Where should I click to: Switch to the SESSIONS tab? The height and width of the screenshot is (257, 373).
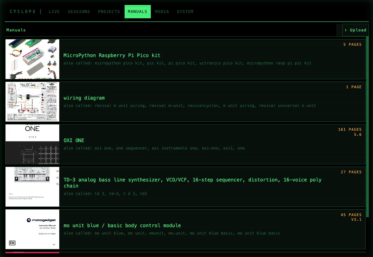(x=79, y=11)
